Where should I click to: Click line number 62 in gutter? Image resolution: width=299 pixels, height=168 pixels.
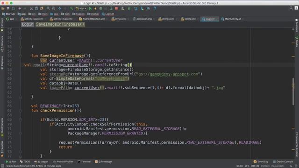[x=9, y=88]
